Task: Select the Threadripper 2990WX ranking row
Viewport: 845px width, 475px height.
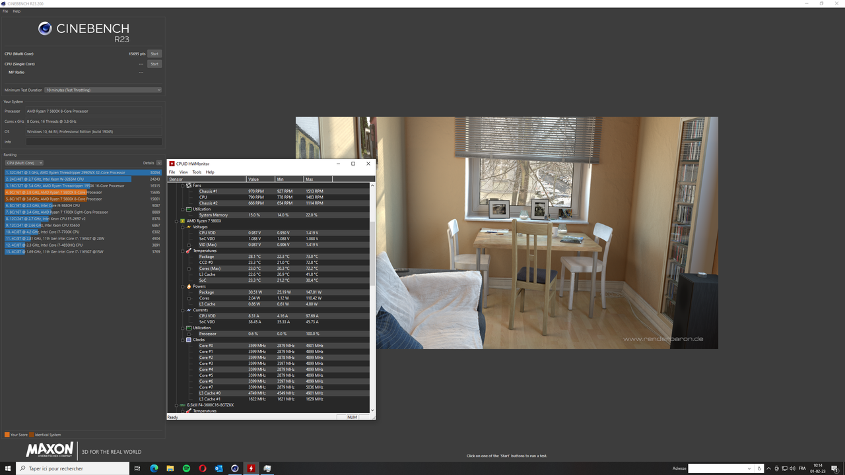Action: (83, 172)
